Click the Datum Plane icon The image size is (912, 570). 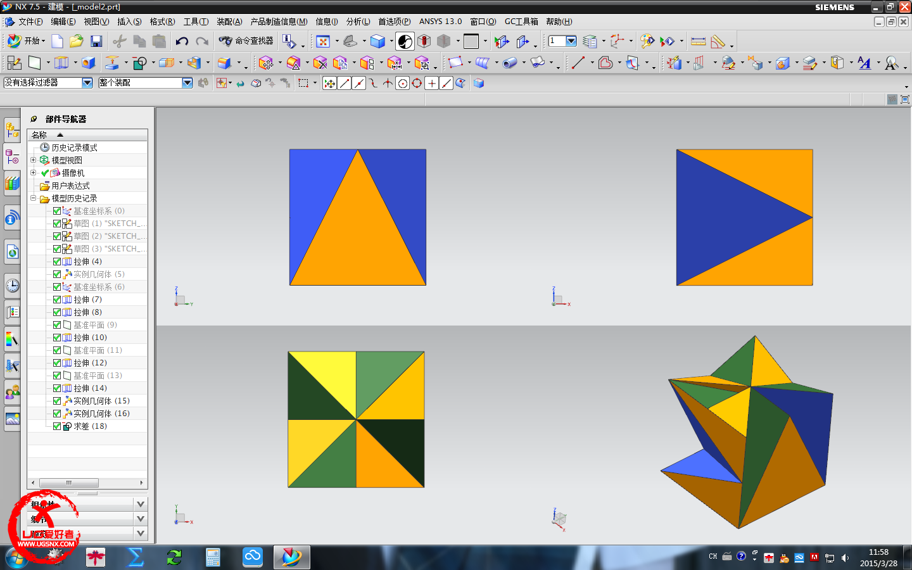pos(34,63)
